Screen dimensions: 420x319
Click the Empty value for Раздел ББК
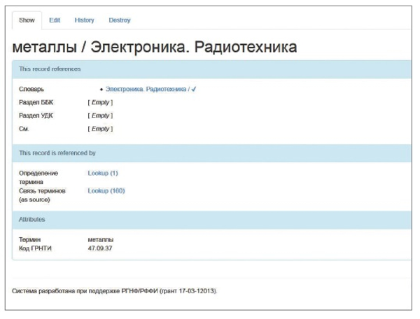(x=100, y=103)
